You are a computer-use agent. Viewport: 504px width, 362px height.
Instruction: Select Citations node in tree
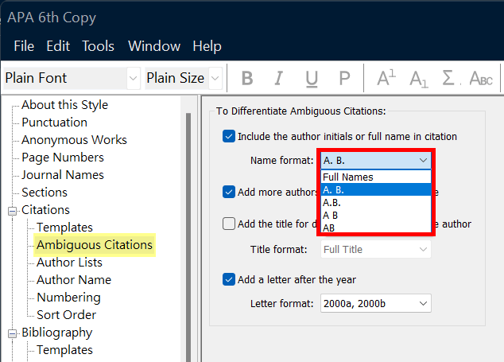tap(45, 210)
